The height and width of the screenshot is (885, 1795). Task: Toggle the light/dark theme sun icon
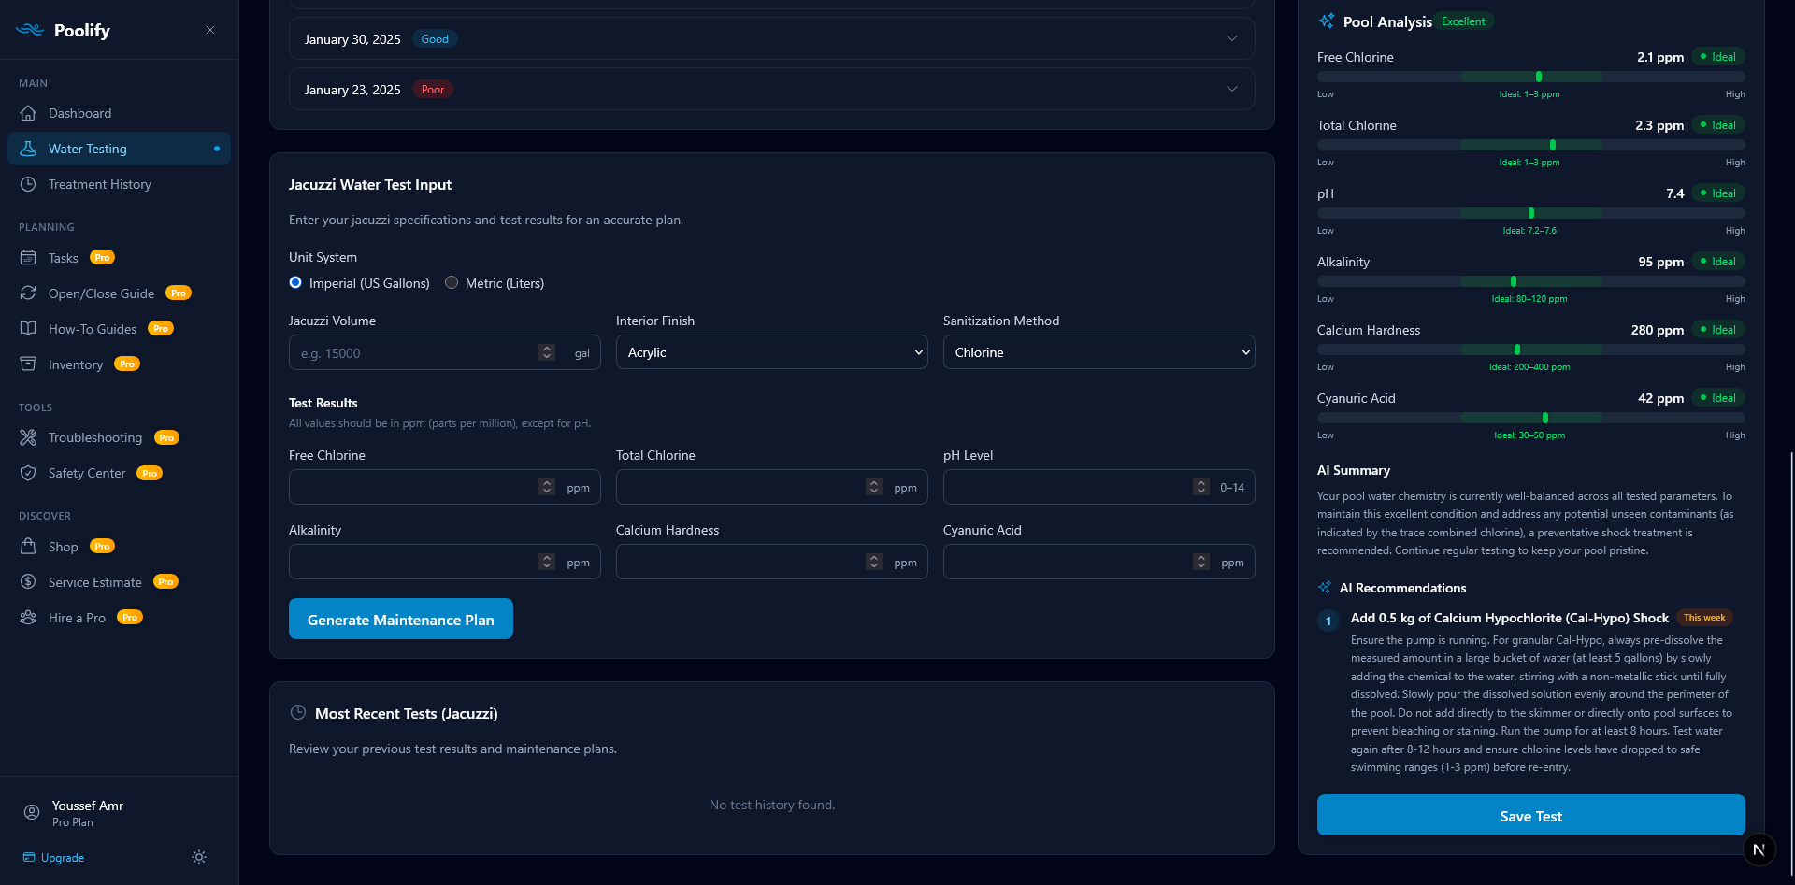199,857
